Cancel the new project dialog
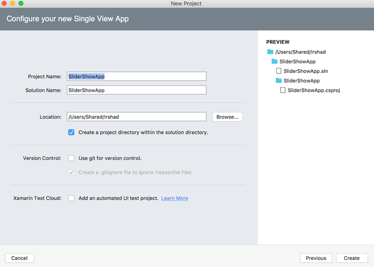The height and width of the screenshot is (267, 374). pos(19,258)
